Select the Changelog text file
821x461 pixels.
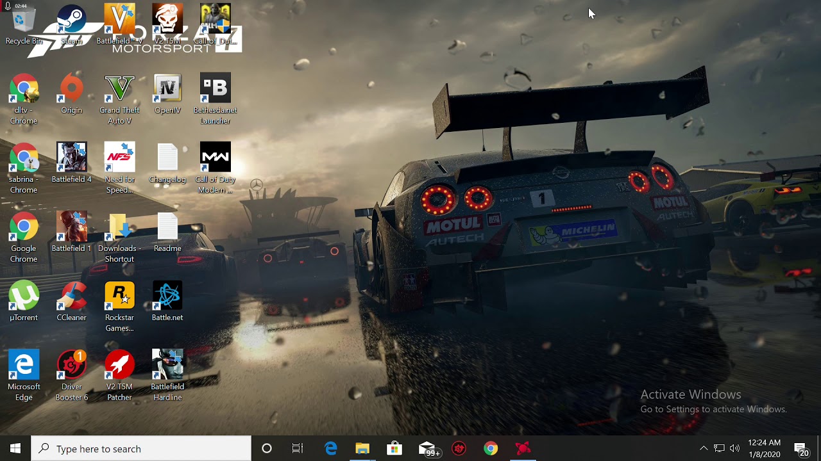(167, 164)
